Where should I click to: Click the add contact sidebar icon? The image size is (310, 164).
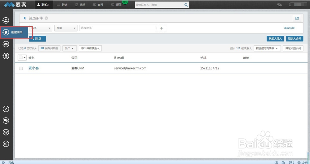6,20
